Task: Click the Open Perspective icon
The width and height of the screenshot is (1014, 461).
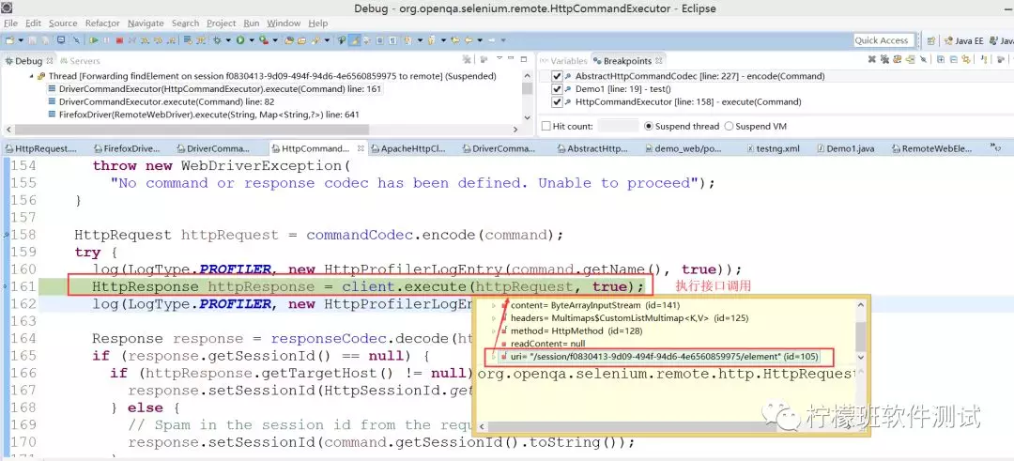Action: (x=930, y=40)
